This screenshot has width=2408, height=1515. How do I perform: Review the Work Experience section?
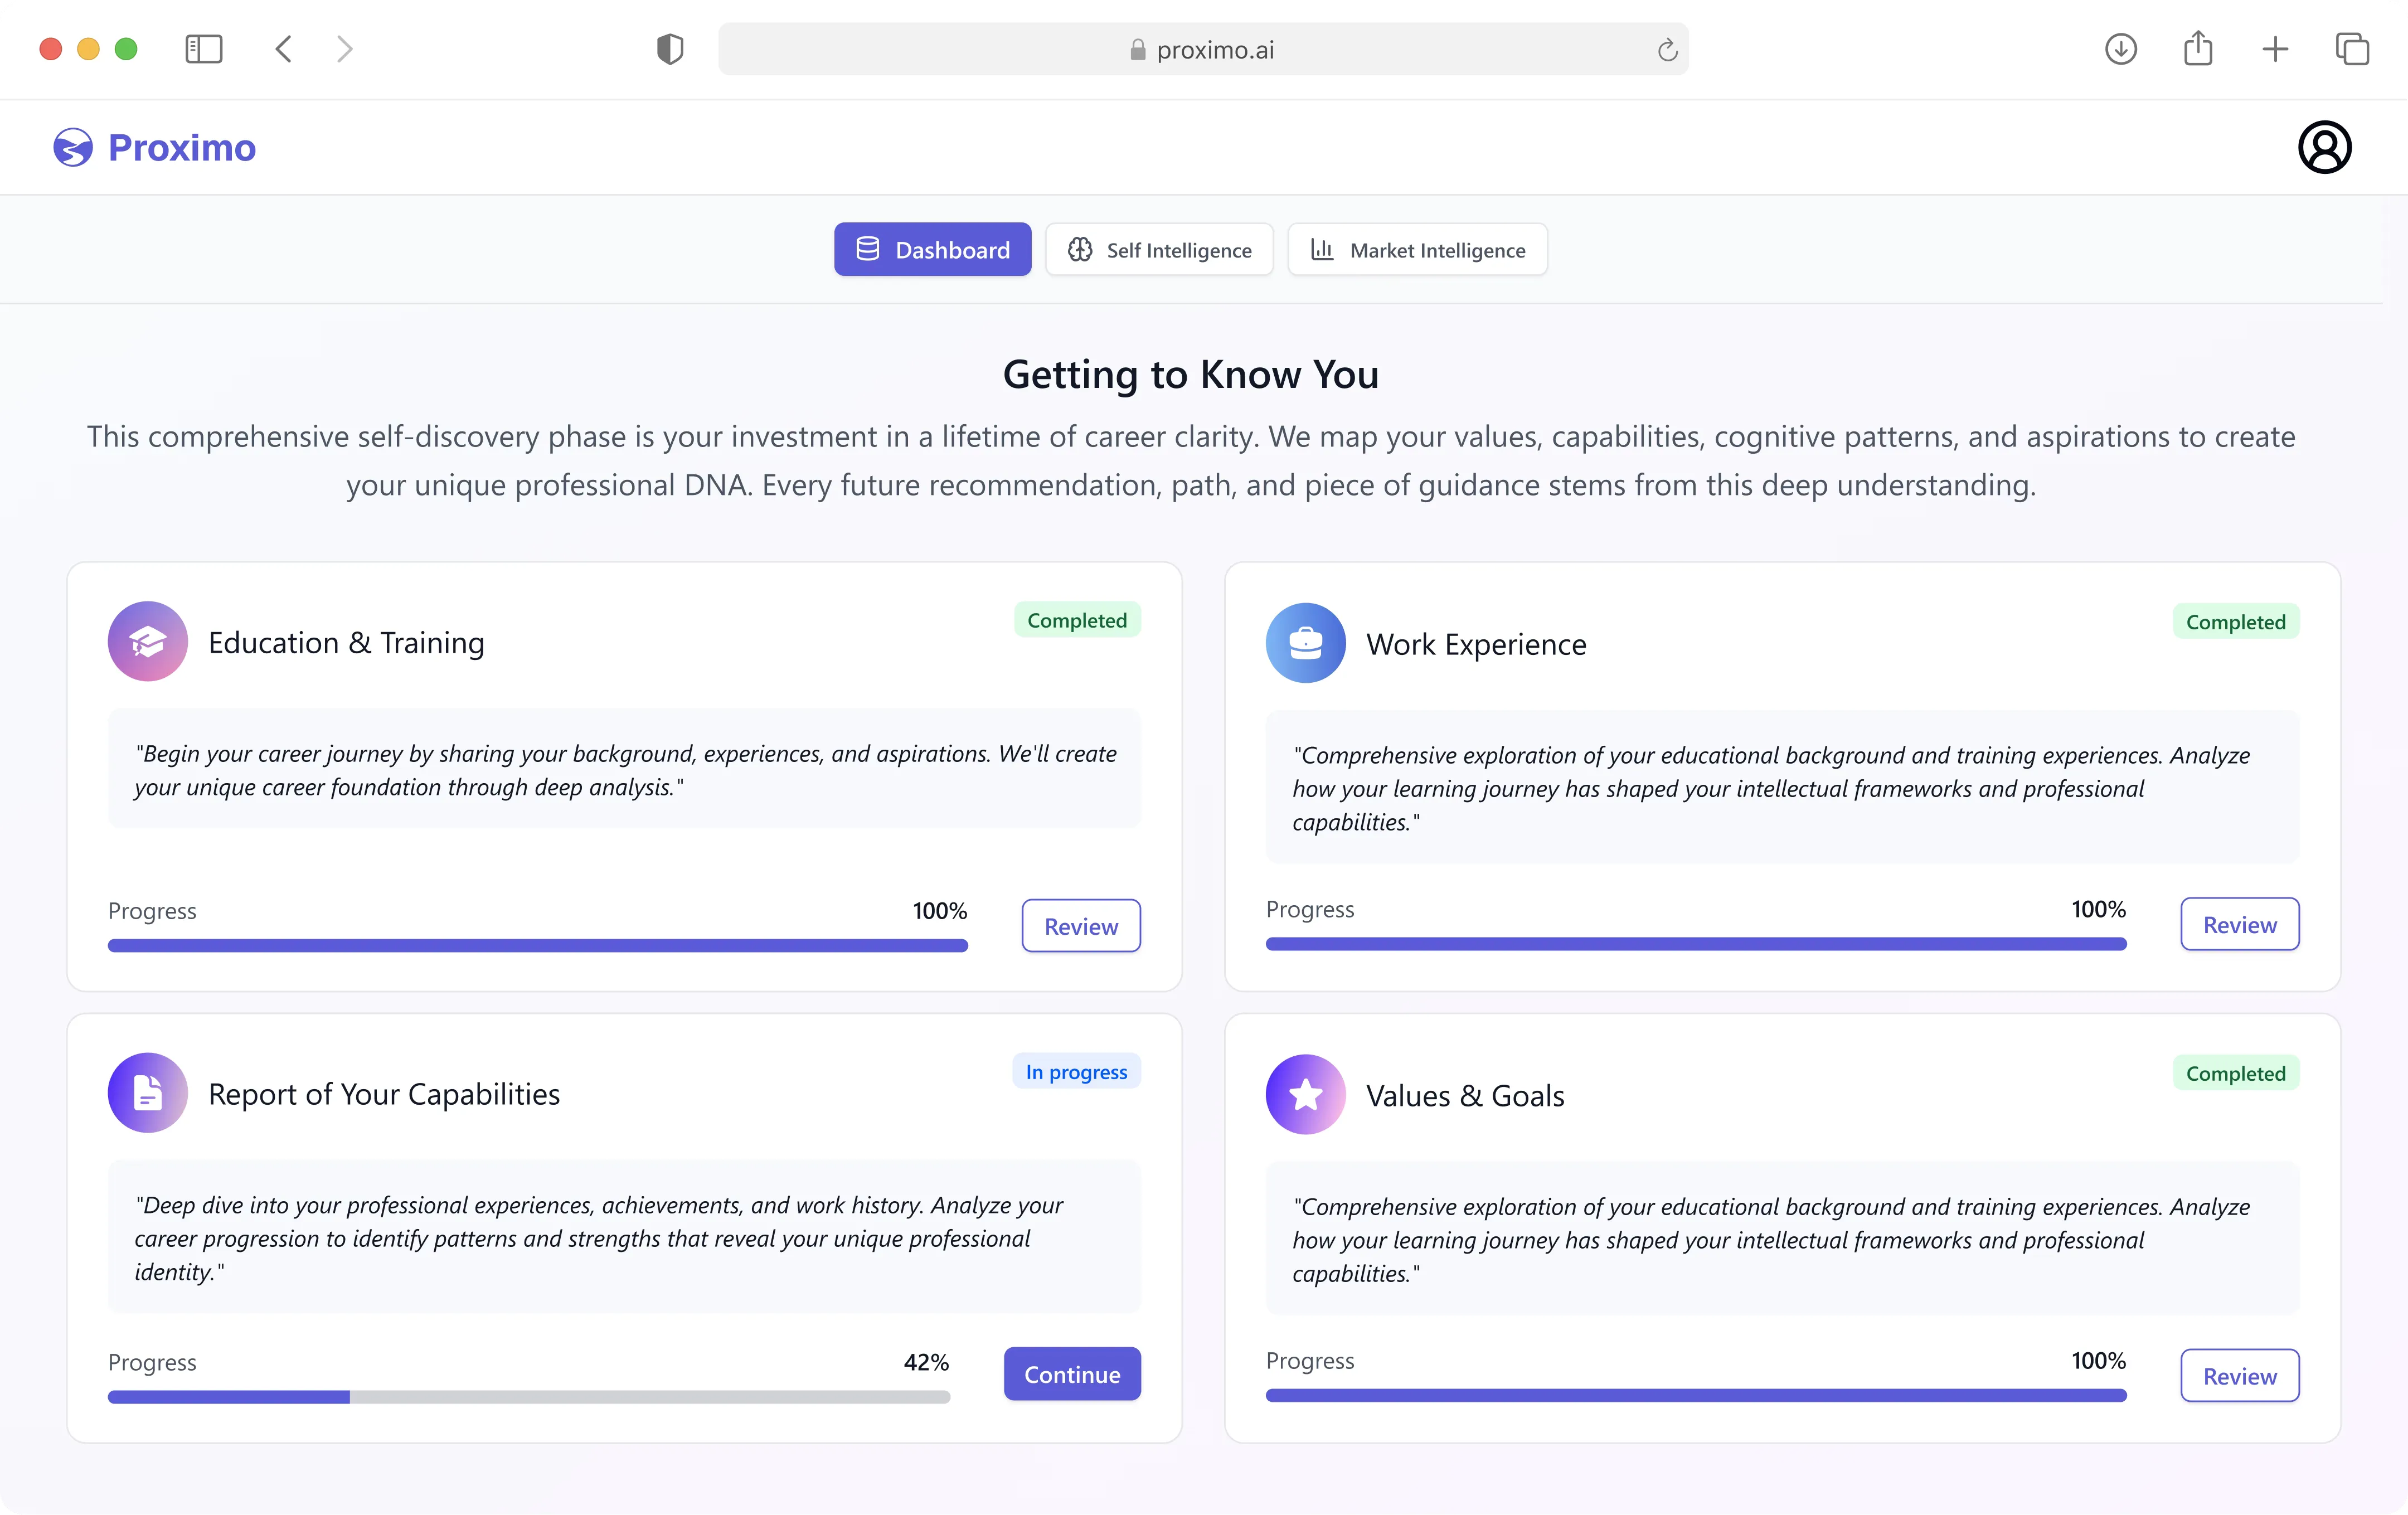pos(2239,925)
